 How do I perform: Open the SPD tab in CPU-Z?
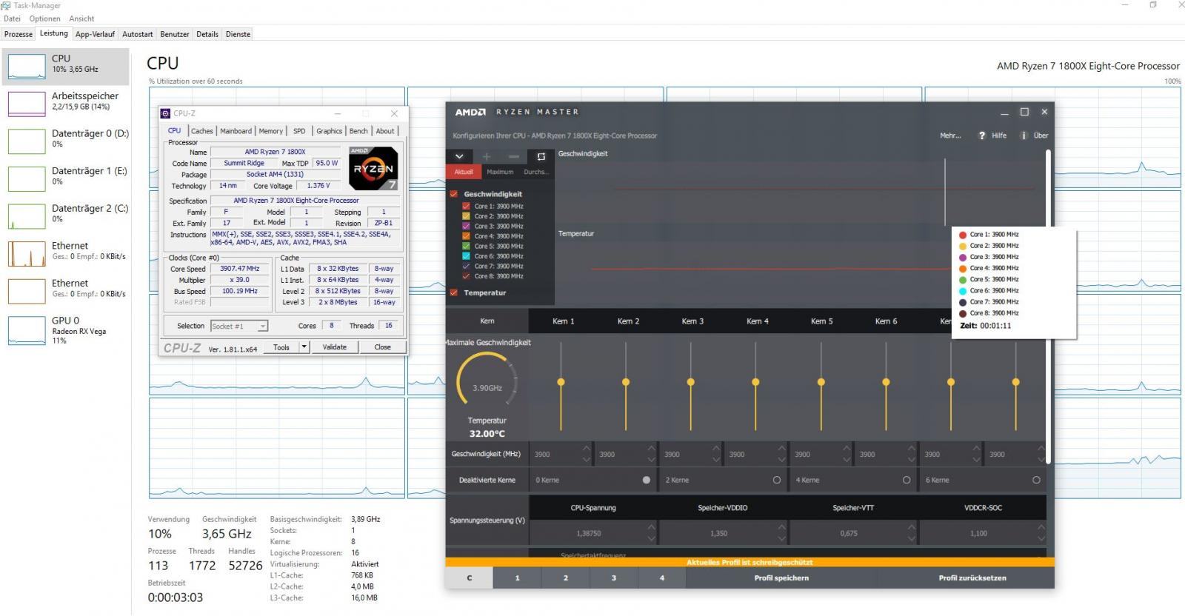pyautogui.click(x=299, y=131)
